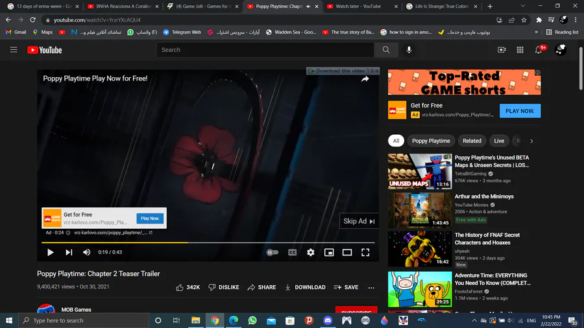This screenshot has height=328, width=584.
Task: Mute the player volume speaker icon
Action: [x=86, y=252]
